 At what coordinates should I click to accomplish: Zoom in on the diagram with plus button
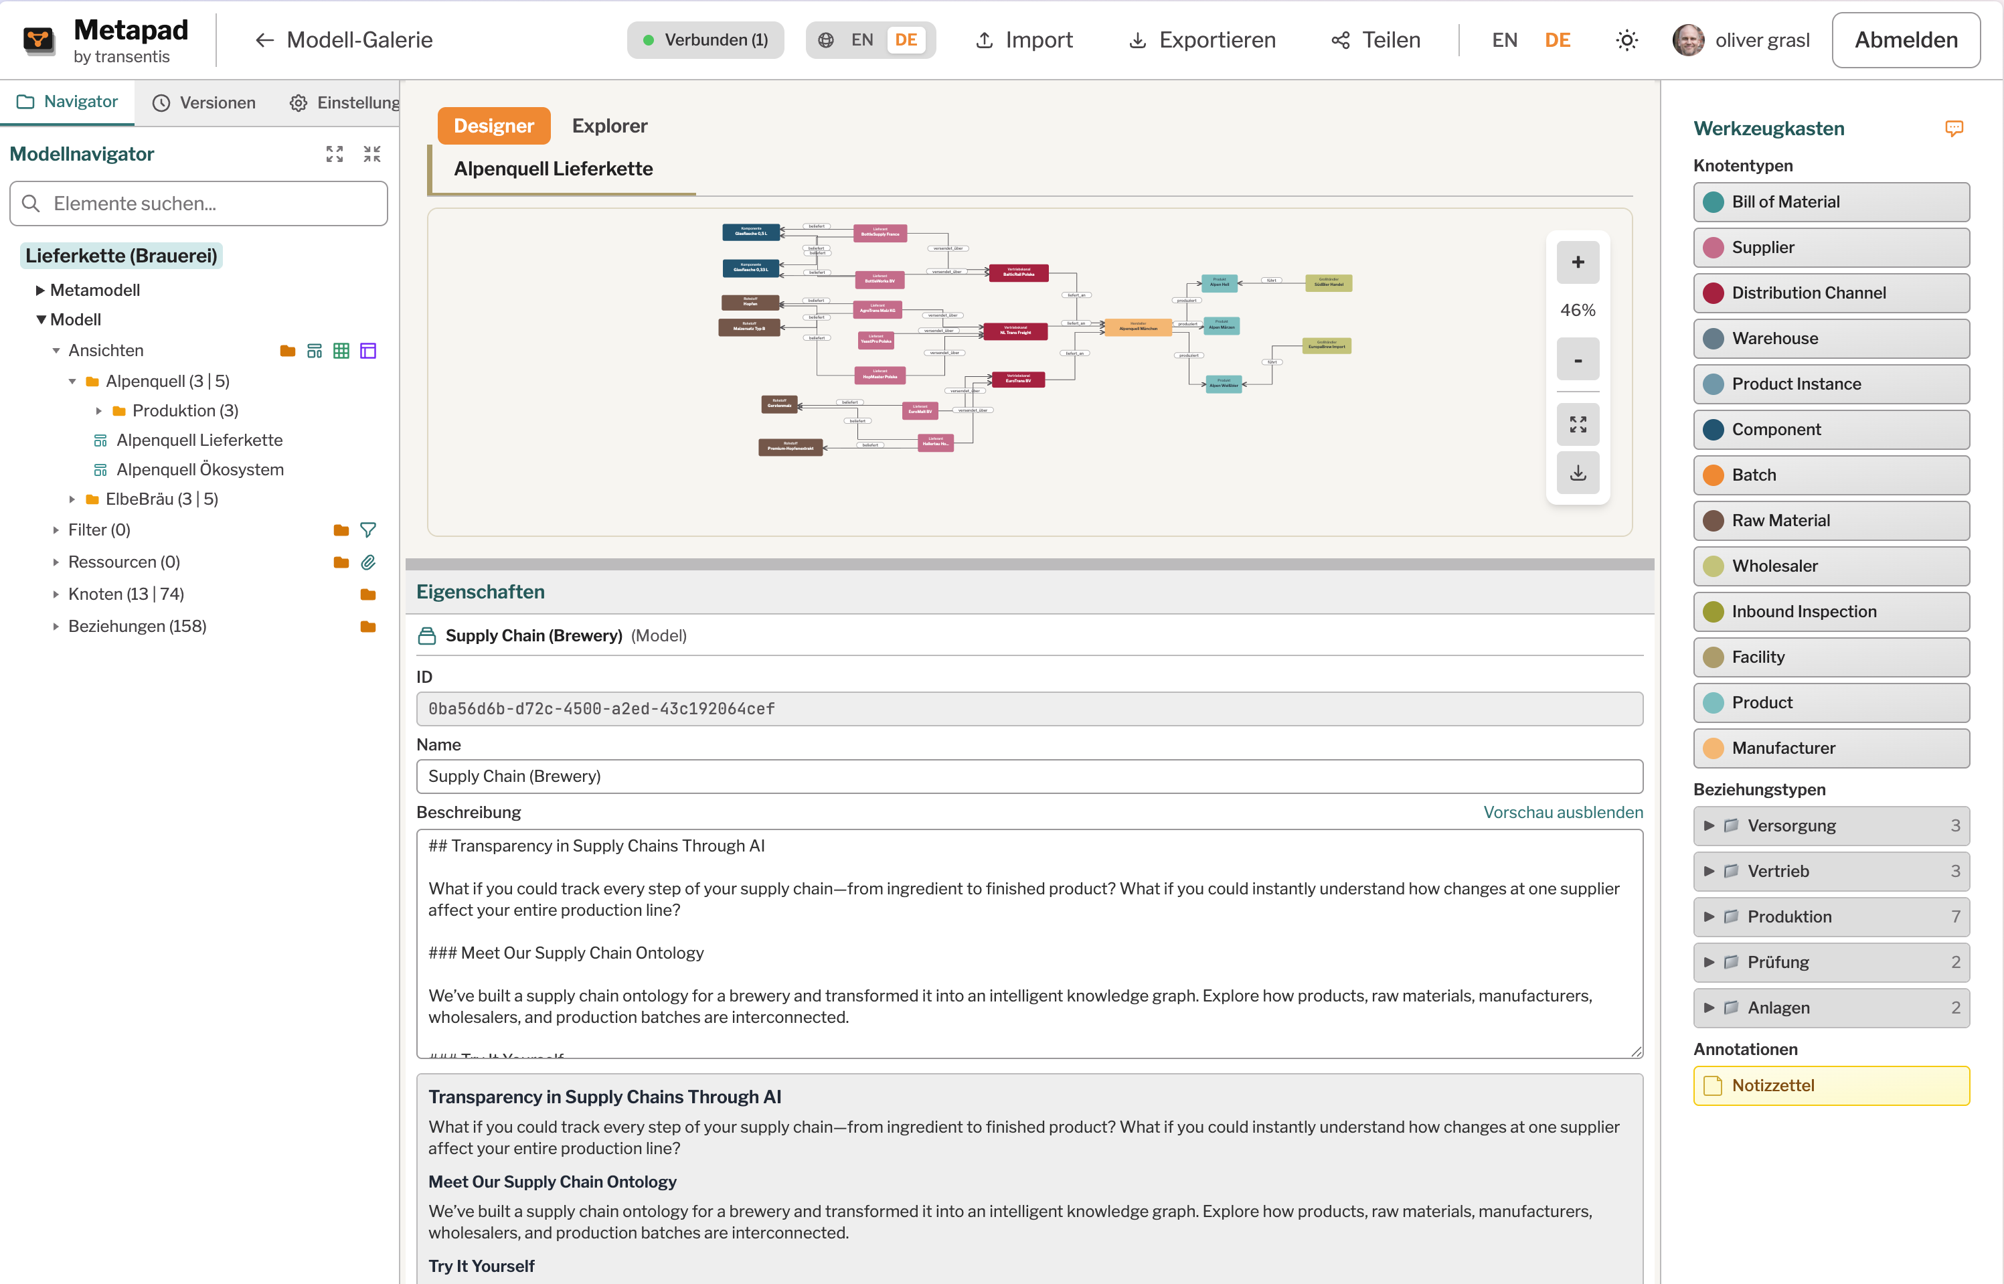tap(1577, 262)
